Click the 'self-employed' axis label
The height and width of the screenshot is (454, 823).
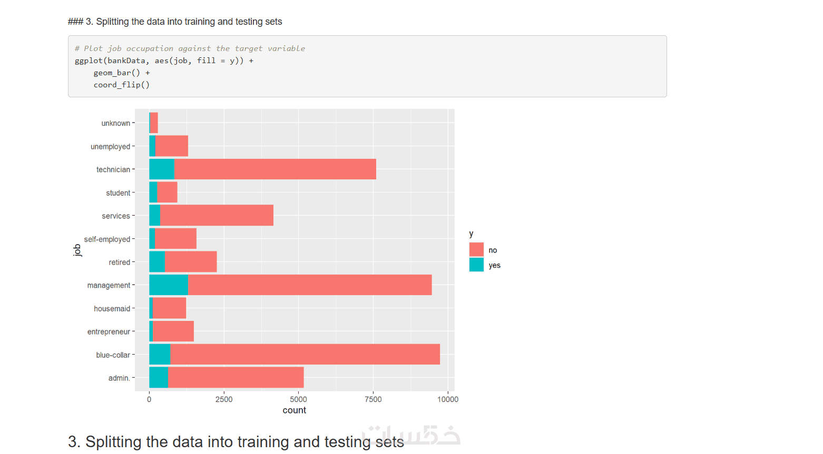[107, 239]
